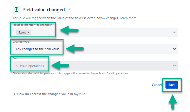Expand the Change type dropdown chevron
This screenshot has height=112, width=190.
point(174,49)
